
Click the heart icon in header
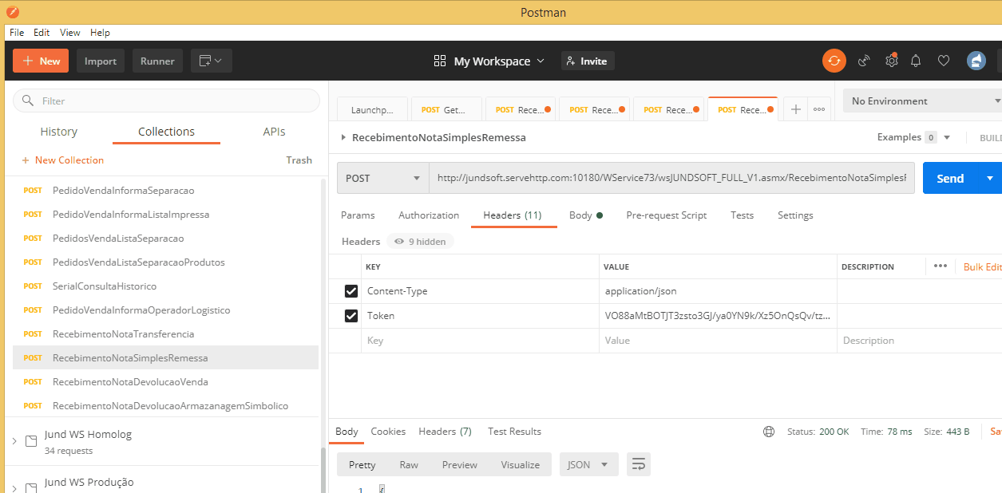point(944,61)
